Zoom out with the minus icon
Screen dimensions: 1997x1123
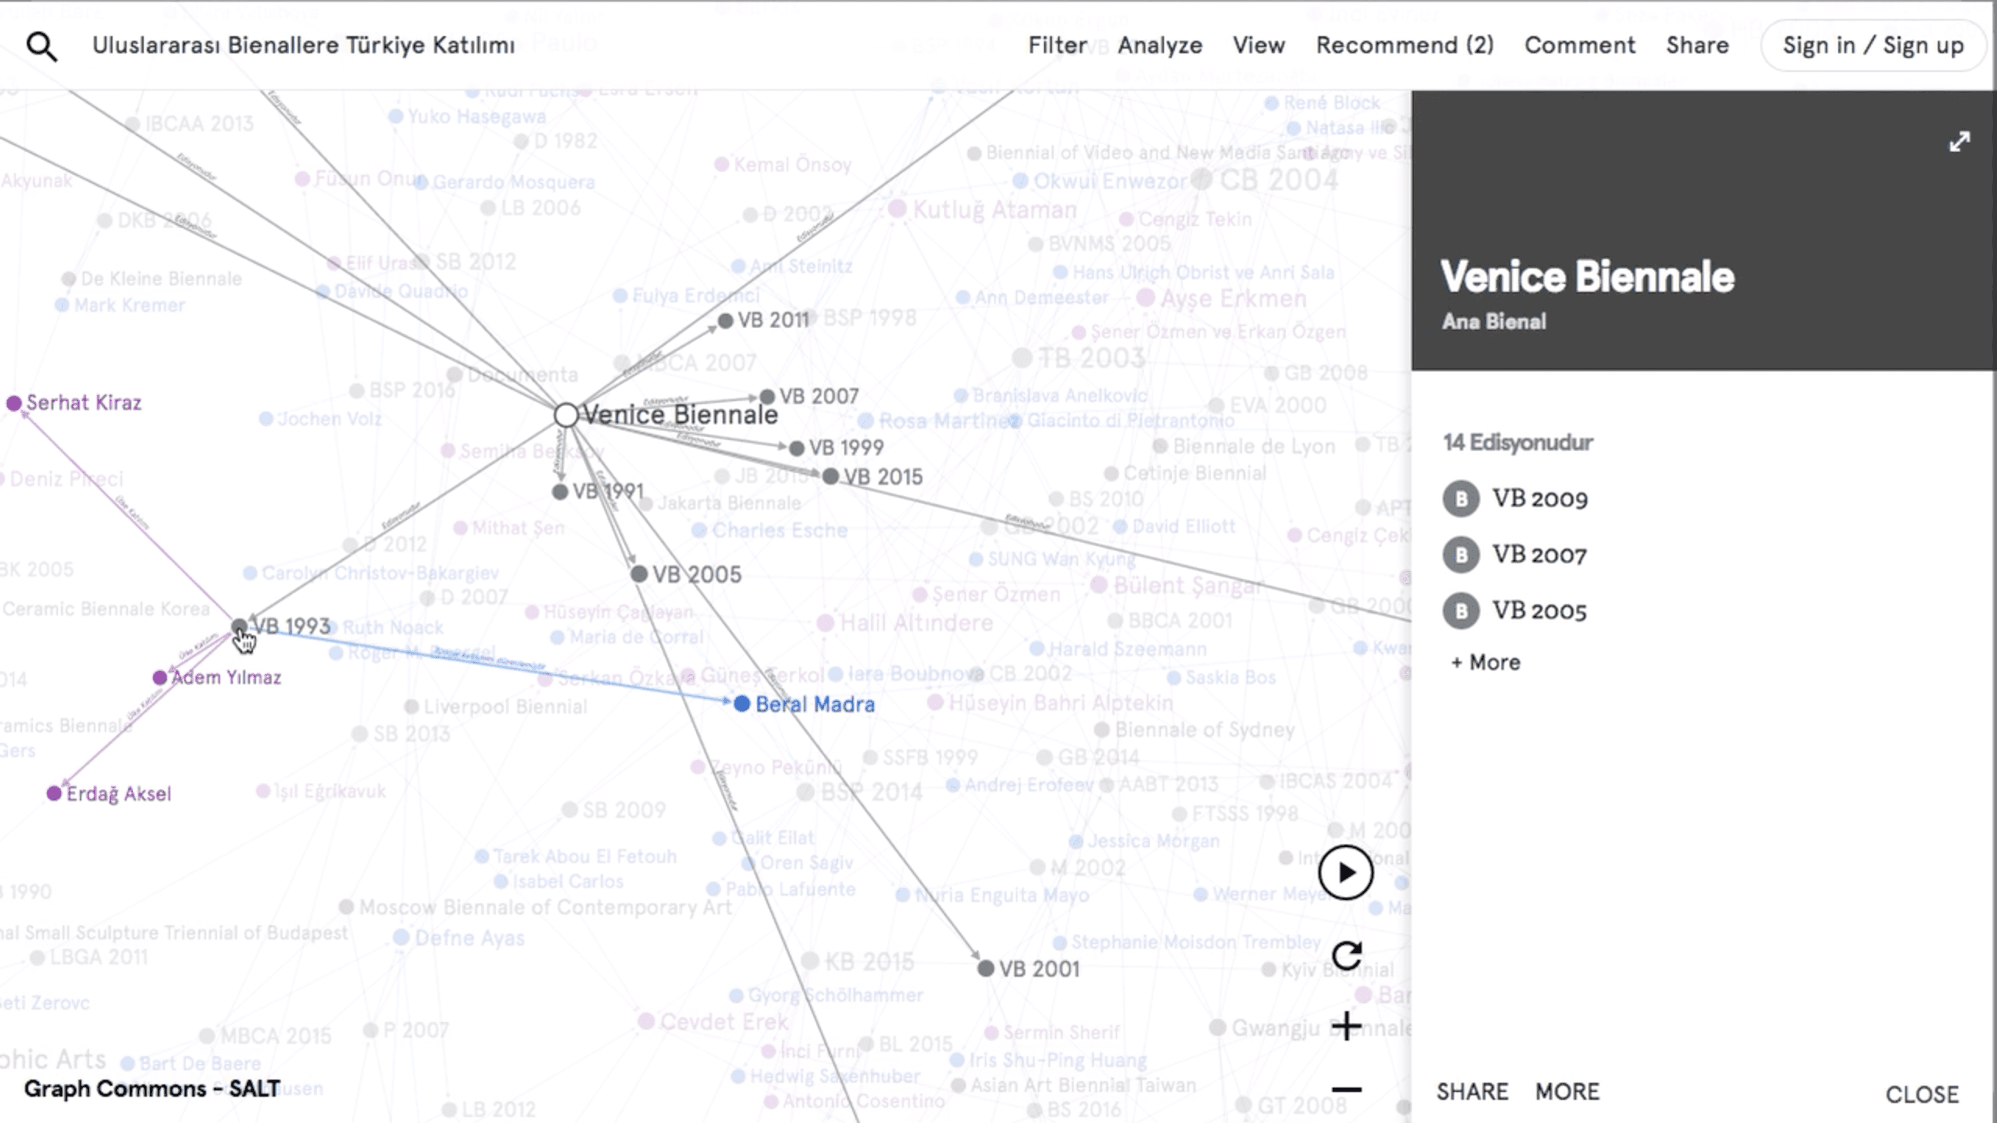pyautogui.click(x=1346, y=1090)
